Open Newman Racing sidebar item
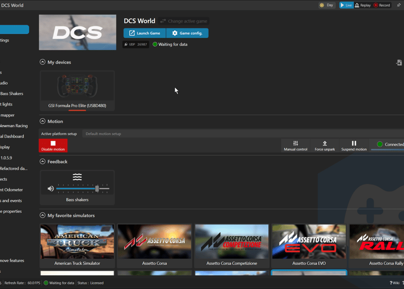Viewport: 404px width, 289px height. [14, 126]
